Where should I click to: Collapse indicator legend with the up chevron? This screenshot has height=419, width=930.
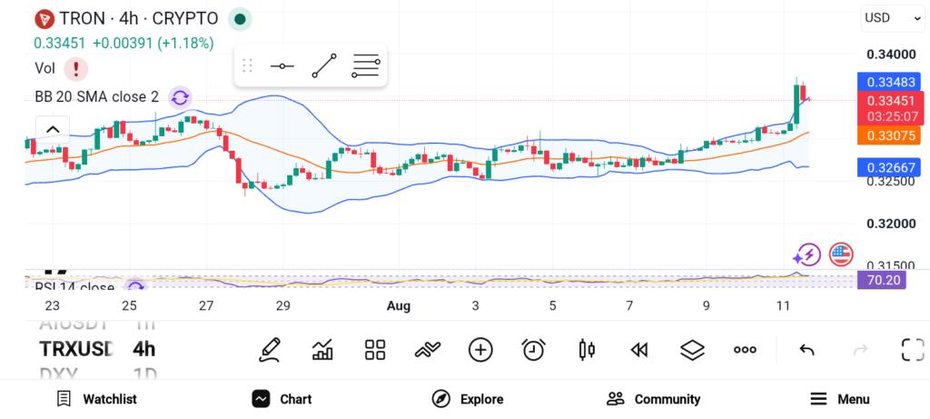tap(53, 129)
